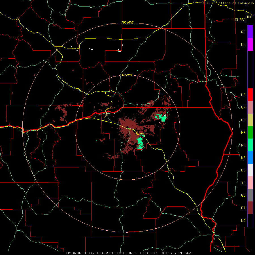Click the IC legend label

click(243, 183)
